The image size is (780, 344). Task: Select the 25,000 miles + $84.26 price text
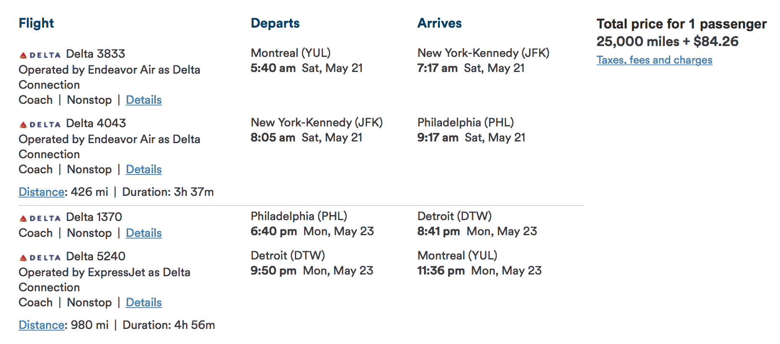tap(667, 41)
